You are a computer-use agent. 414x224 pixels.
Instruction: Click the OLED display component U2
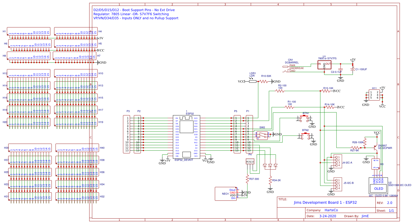(378, 186)
